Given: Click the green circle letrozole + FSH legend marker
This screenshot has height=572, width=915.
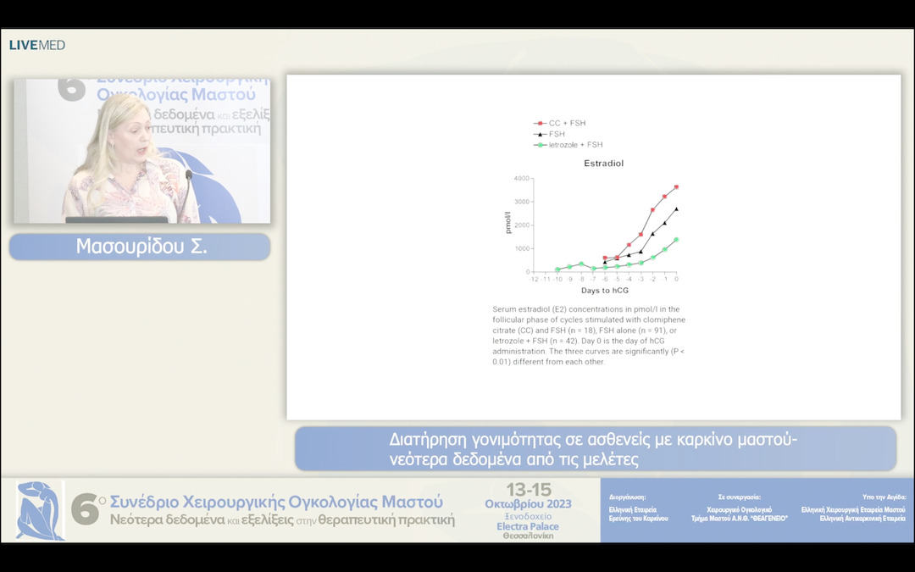Looking at the screenshot, I should point(538,145).
